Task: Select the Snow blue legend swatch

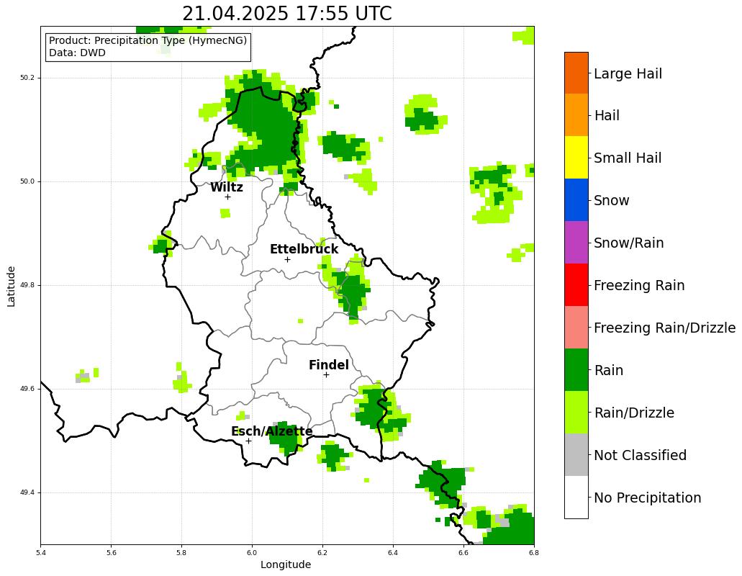Action: pos(576,200)
